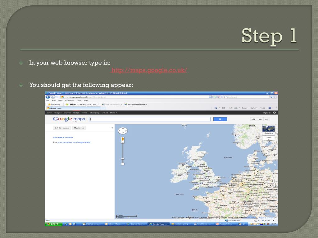Expand the address bar history dropdown
This screenshot has height=238, width=318.
[210, 97]
